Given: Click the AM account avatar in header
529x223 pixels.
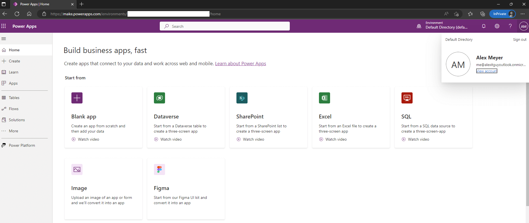Looking at the screenshot, I should (523, 26).
